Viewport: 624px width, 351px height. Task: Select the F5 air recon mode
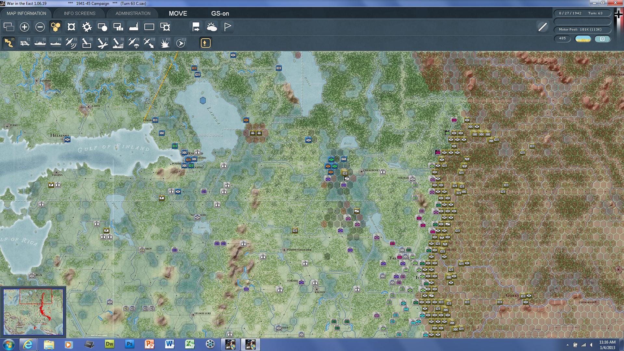click(71, 43)
